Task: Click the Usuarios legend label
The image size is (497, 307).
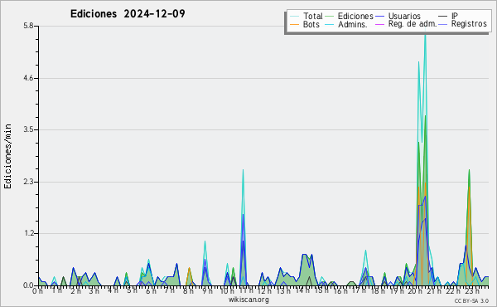Action: (404, 16)
